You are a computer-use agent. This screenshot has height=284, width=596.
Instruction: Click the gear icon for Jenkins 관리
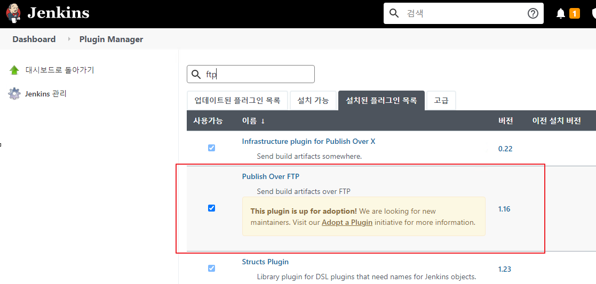click(x=14, y=93)
